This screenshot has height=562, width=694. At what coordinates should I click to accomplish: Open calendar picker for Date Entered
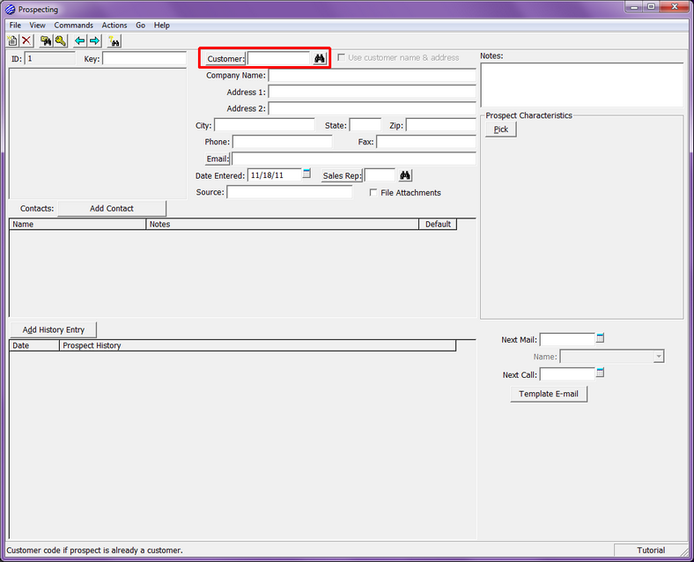pos(307,174)
